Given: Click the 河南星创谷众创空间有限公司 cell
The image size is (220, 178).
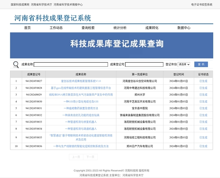Looking at the screenshot, I should (140, 81).
